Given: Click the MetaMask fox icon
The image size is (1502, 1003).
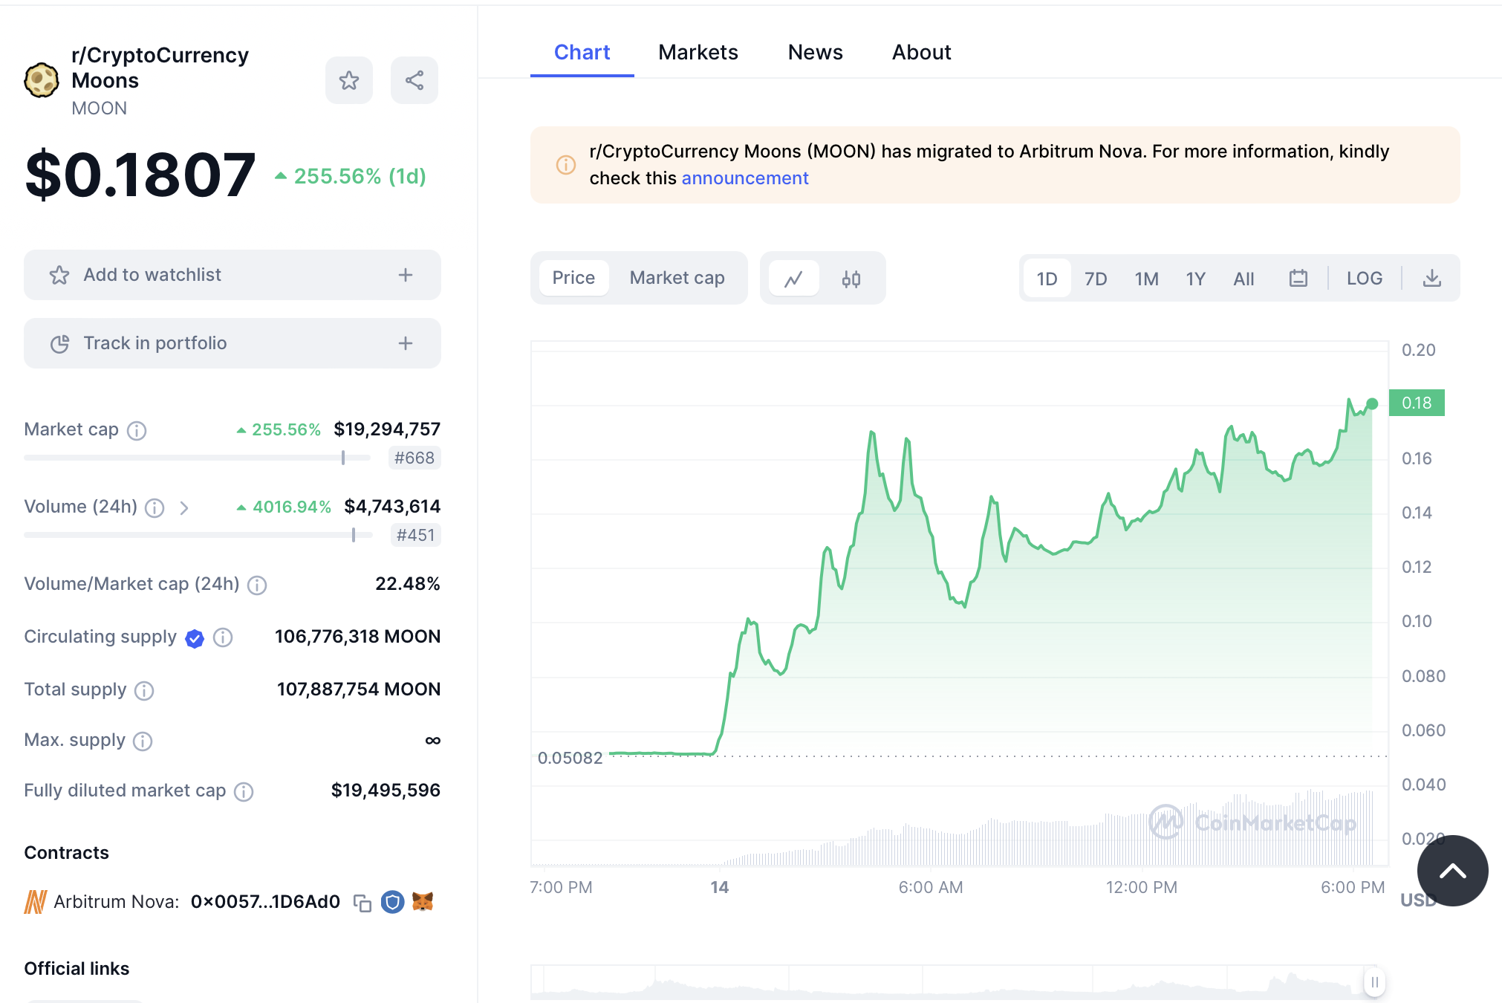Looking at the screenshot, I should point(423,902).
